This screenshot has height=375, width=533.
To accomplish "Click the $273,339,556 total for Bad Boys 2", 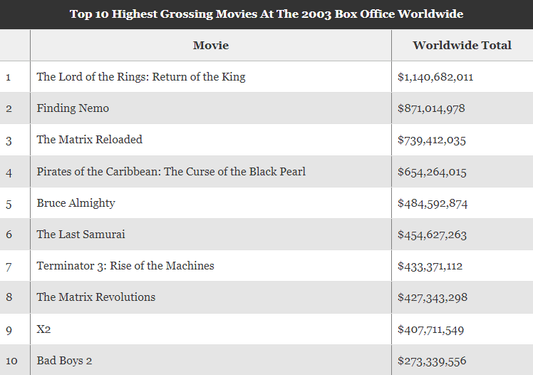I will coord(432,361).
